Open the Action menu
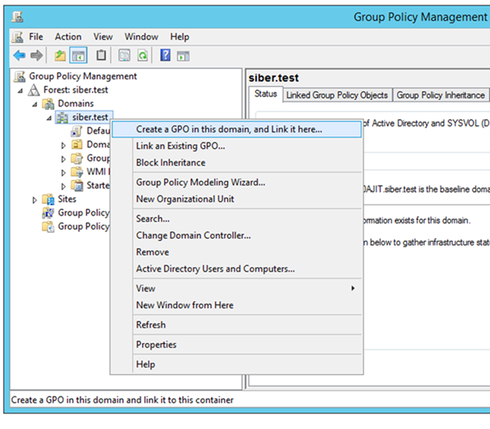The width and height of the screenshot is (490, 429). (x=68, y=37)
